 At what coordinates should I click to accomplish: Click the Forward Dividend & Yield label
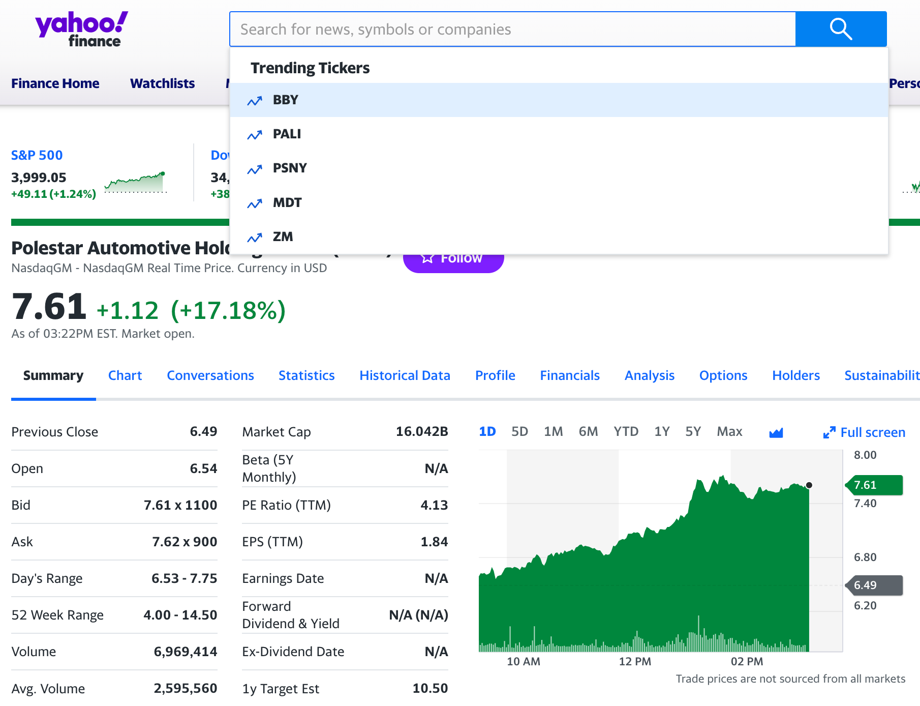[291, 615]
